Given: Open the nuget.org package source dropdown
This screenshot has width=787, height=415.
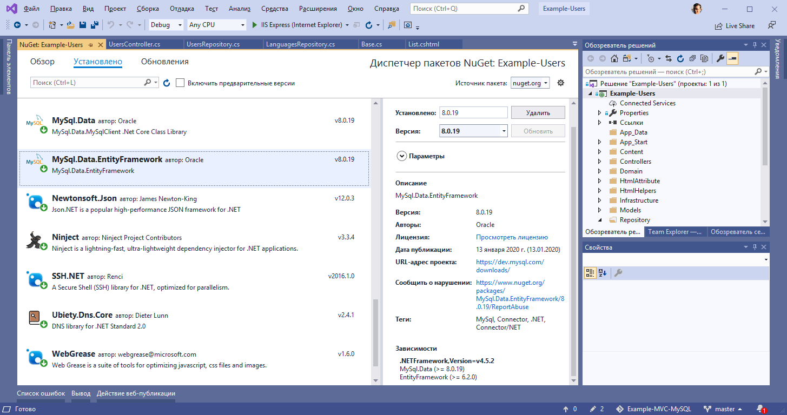Looking at the screenshot, I should [x=530, y=83].
